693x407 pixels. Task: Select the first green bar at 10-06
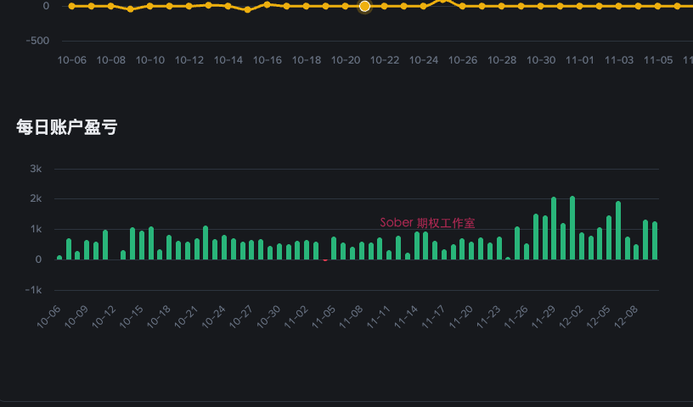(59, 257)
